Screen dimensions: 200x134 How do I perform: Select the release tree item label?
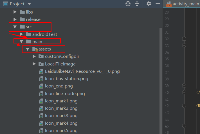click(x=33, y=19)
